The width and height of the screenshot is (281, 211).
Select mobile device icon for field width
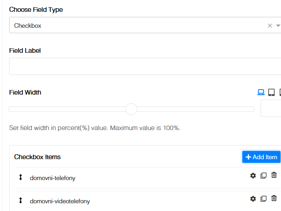pyautogui.click(x=280, y=92)
